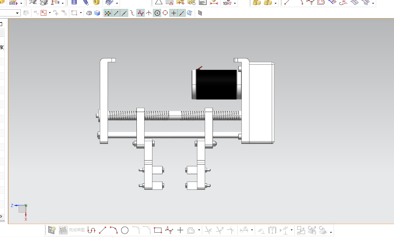Select the rectangle selection mode icon
Viewport: 394px width, 238px height.
point(74,13)
